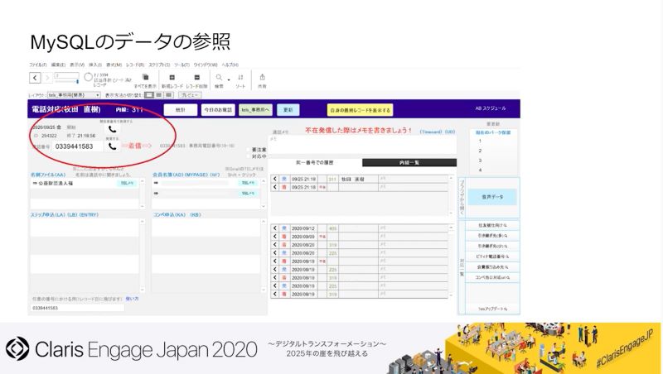Open the ファイル(F) menu
Viewport: 663px width, 374px height.
tap(37, 65)
